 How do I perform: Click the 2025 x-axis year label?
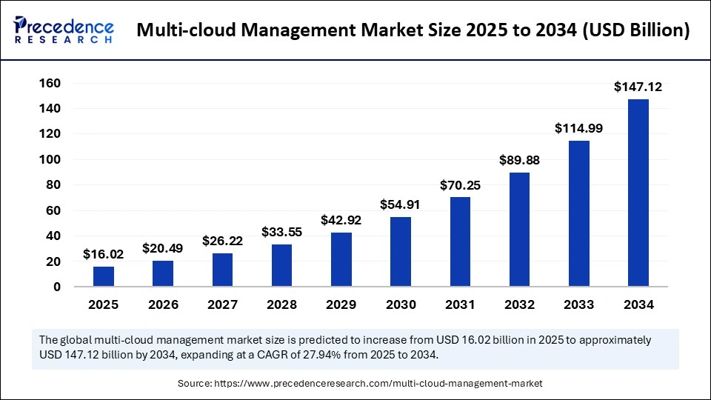(104, 304)
